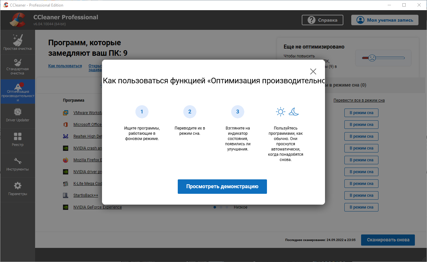Open Справка help button

pyautogui.click(x=322, y=20)
